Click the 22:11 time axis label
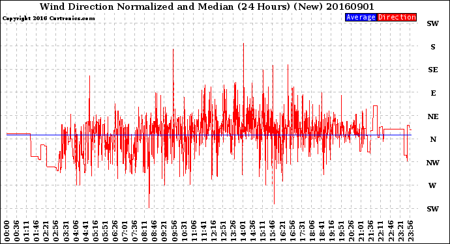 381,231
